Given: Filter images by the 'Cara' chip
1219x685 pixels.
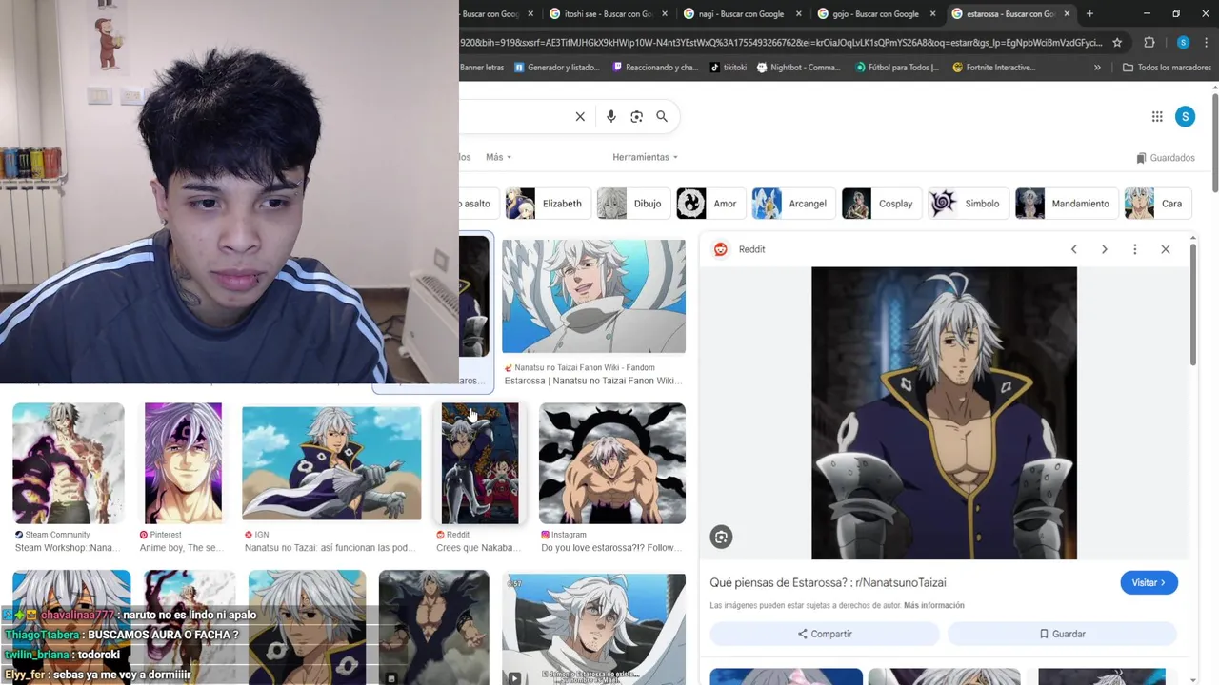Looking at the screenshot, I should [1157, 204].
